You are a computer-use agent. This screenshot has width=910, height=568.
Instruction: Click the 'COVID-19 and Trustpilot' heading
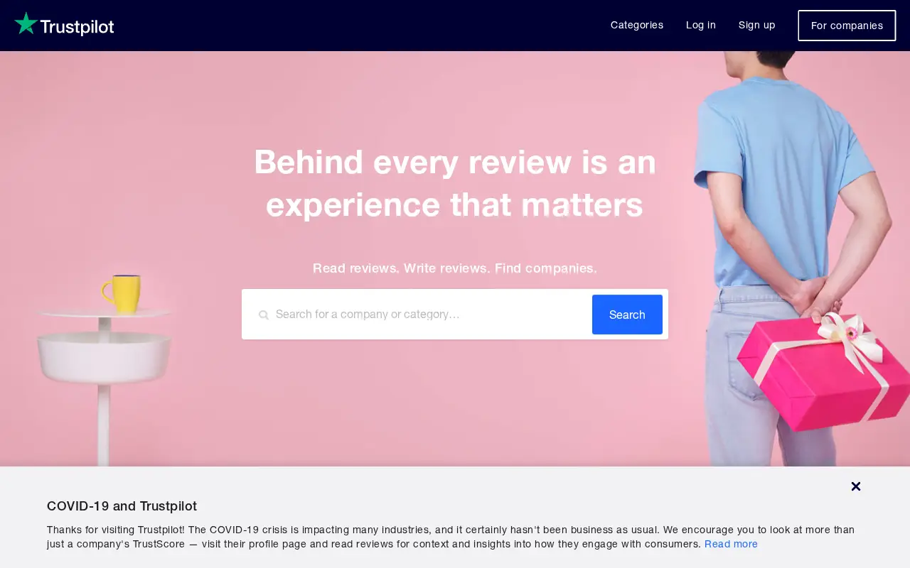tap(122, 506)
